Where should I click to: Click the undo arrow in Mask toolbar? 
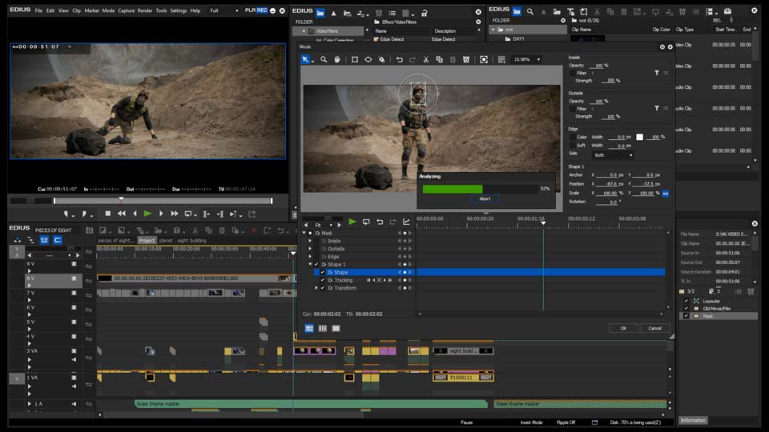click(399, 59)
